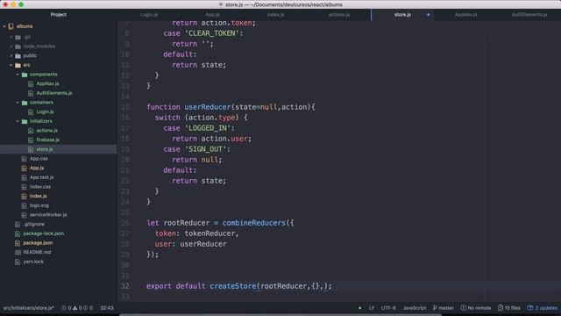
Task: Click 'createStore' in the export line
Action: pyautogui.click(x=233, y=286)
